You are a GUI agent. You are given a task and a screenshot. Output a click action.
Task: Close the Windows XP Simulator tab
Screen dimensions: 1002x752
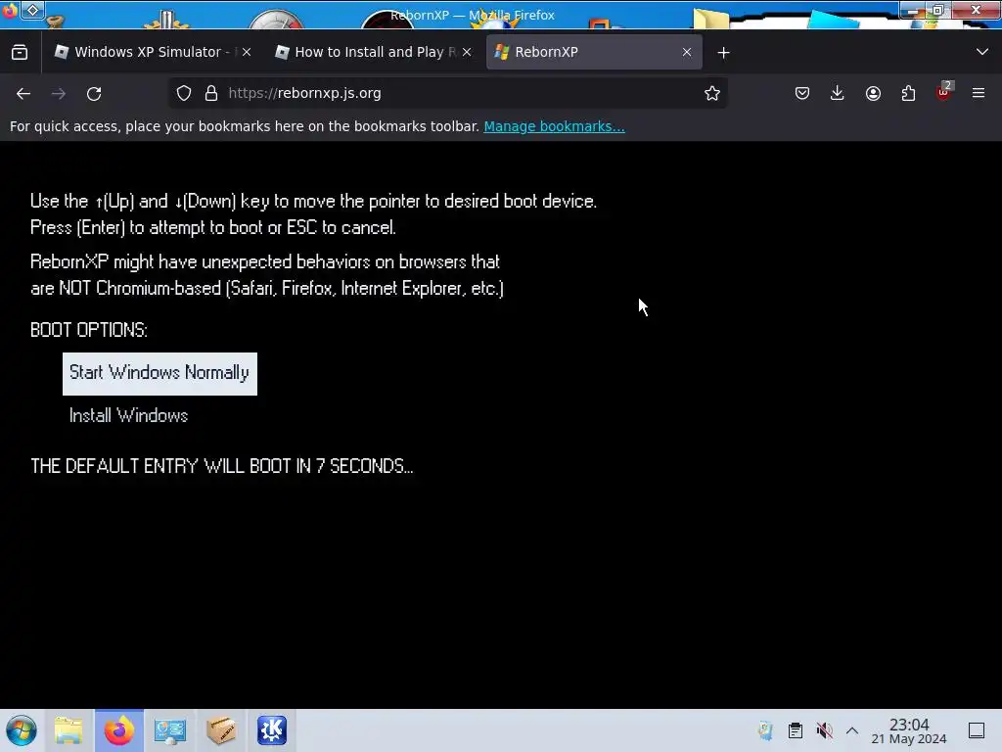[247, 52]
